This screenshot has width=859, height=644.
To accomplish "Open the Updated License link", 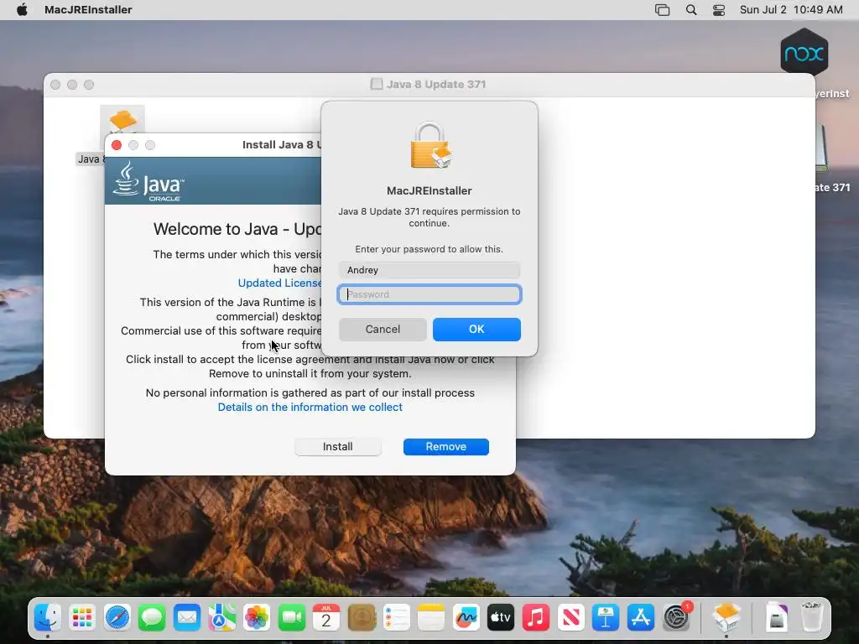I will pos(279,283).
